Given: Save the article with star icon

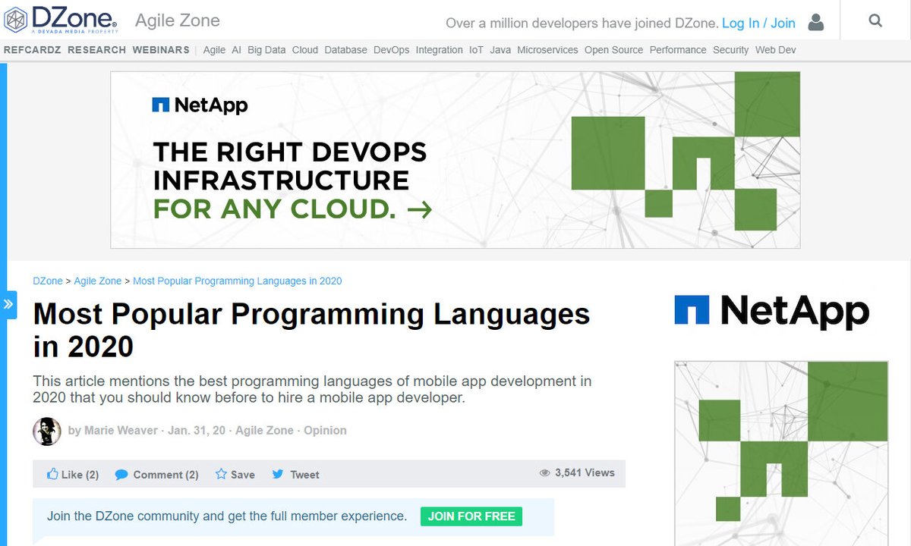Looking at the screenshot, I should coord(221,474).
